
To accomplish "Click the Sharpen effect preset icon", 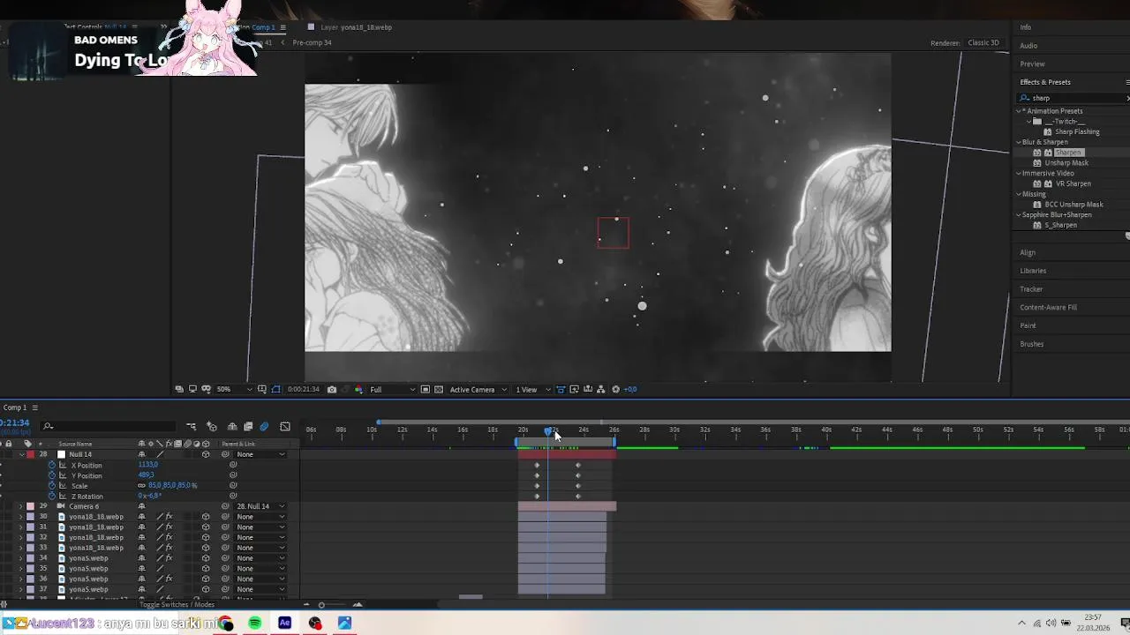I will tap(1037, 153).
